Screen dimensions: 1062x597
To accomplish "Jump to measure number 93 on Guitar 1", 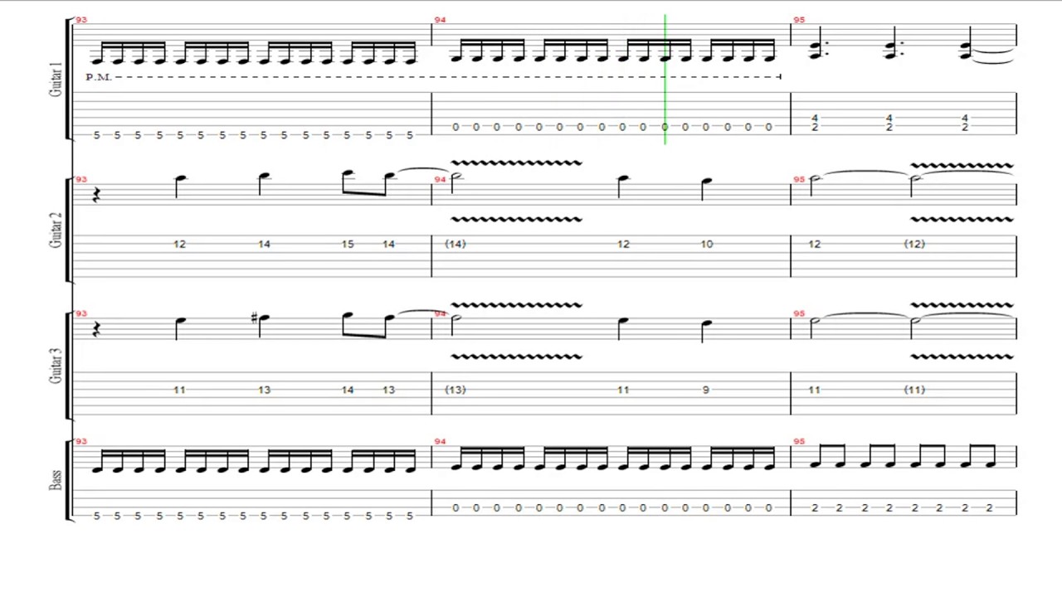I will [80, 20].
